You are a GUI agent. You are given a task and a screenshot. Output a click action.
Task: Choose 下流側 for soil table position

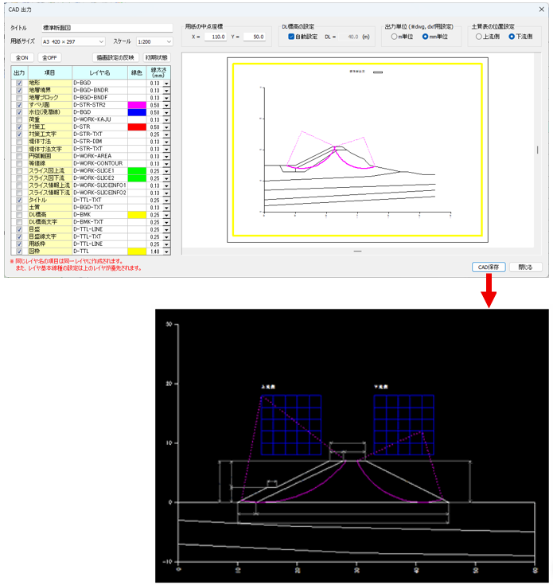[512, 37]
